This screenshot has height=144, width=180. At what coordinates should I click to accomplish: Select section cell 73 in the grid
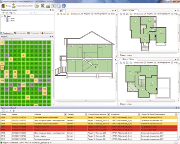pyautogui.click(x=2, y=68)
